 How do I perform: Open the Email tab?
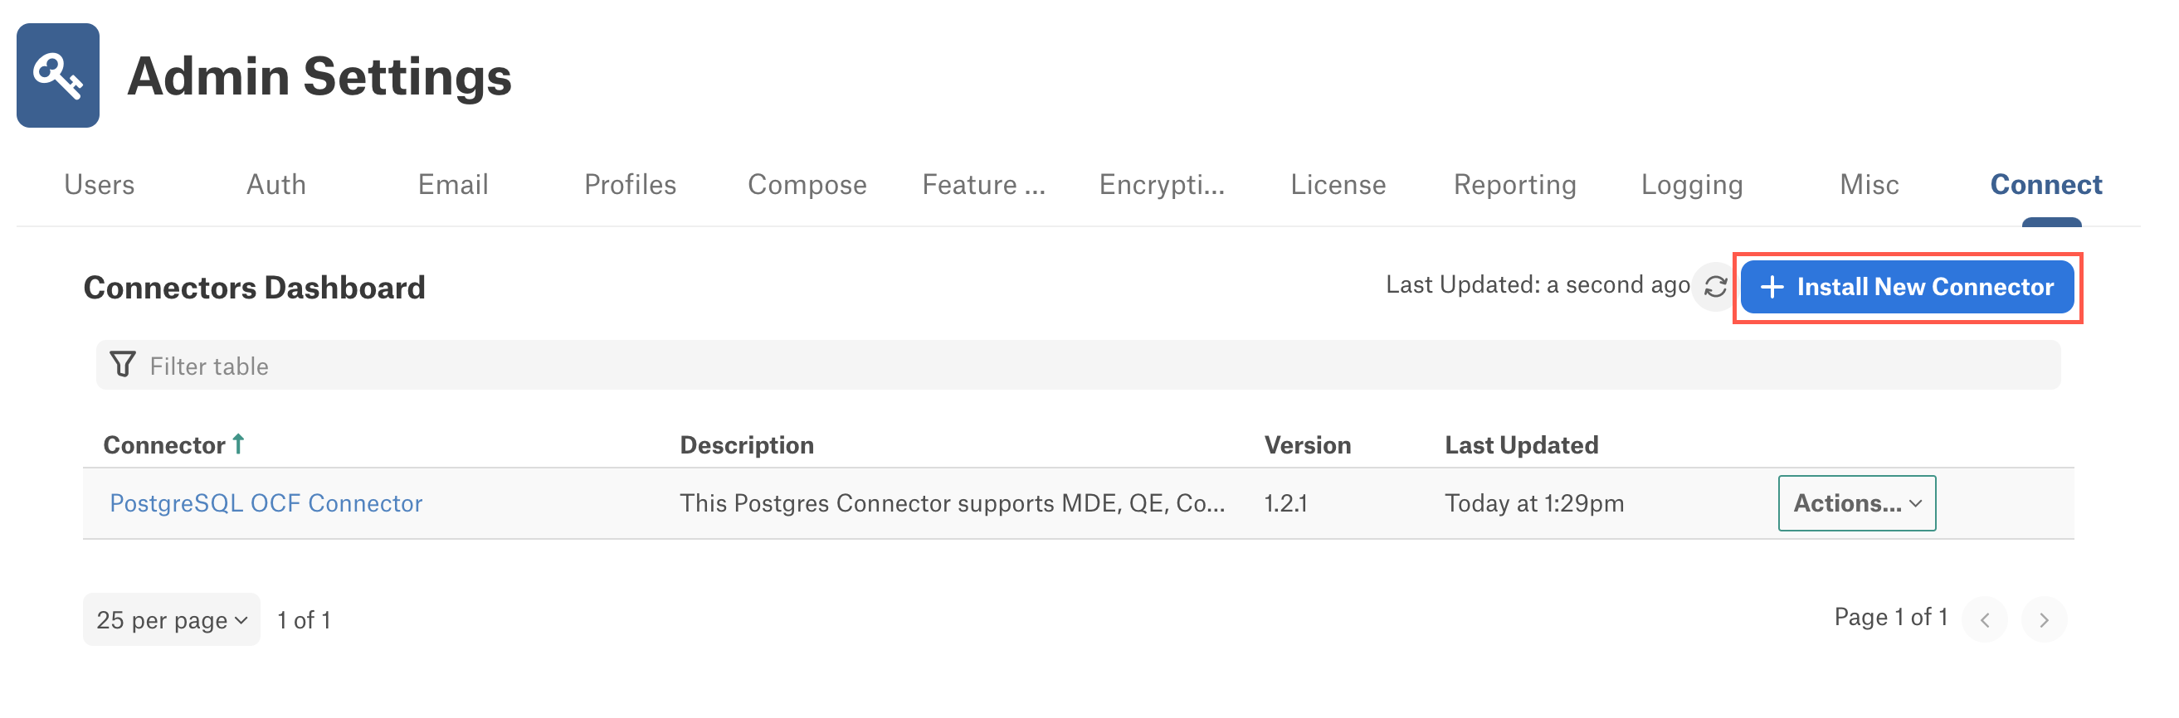tap(453, 184)
